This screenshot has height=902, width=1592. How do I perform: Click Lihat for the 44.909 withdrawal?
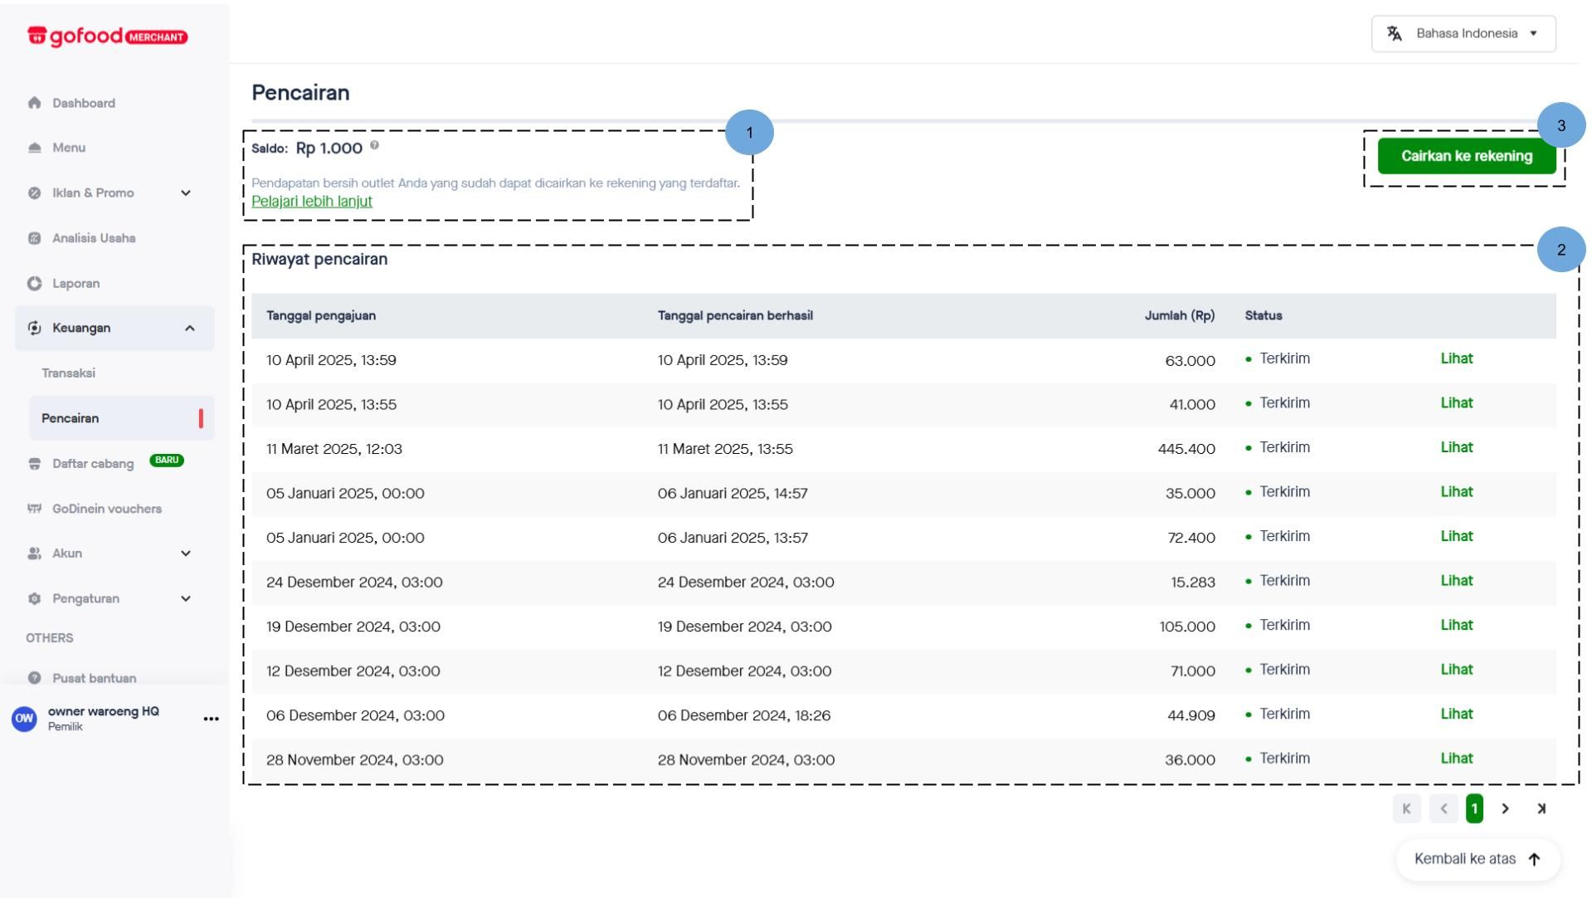(x=1457, y=714)
